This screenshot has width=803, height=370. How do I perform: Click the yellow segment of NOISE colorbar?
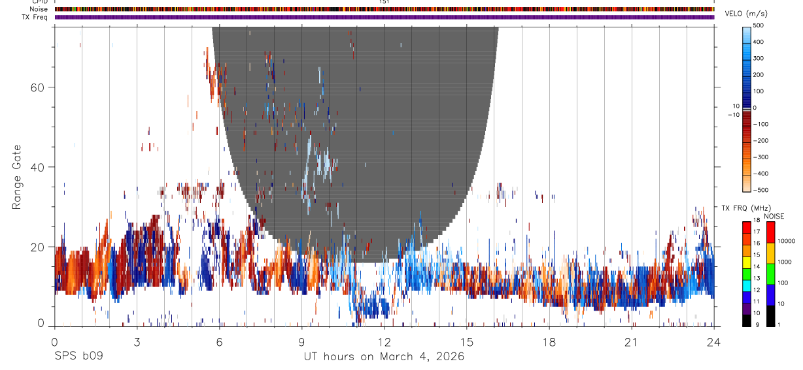click(x=770, y=253)
